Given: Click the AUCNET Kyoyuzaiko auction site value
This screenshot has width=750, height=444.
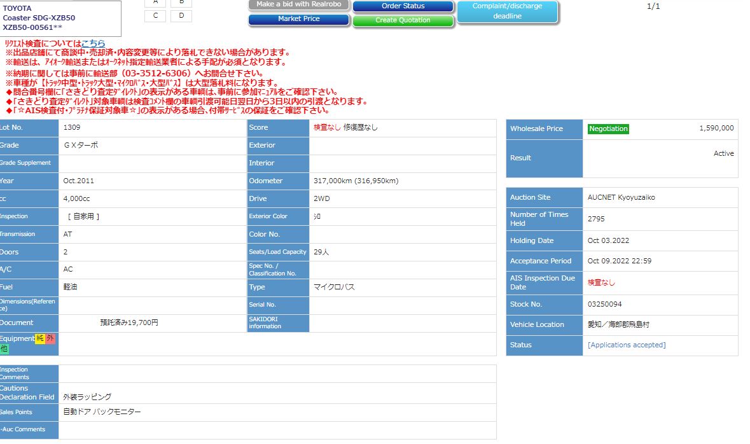Looking at the screenshot, I should tap(621, 197).
